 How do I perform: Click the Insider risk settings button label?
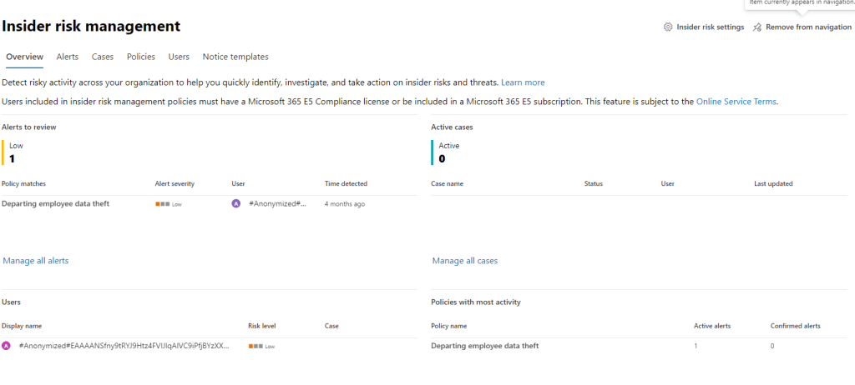pyautogui.click(x=711, y=27)
